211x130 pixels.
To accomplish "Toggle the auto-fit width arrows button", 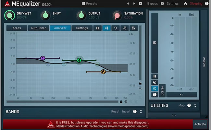I will point(106,28).
